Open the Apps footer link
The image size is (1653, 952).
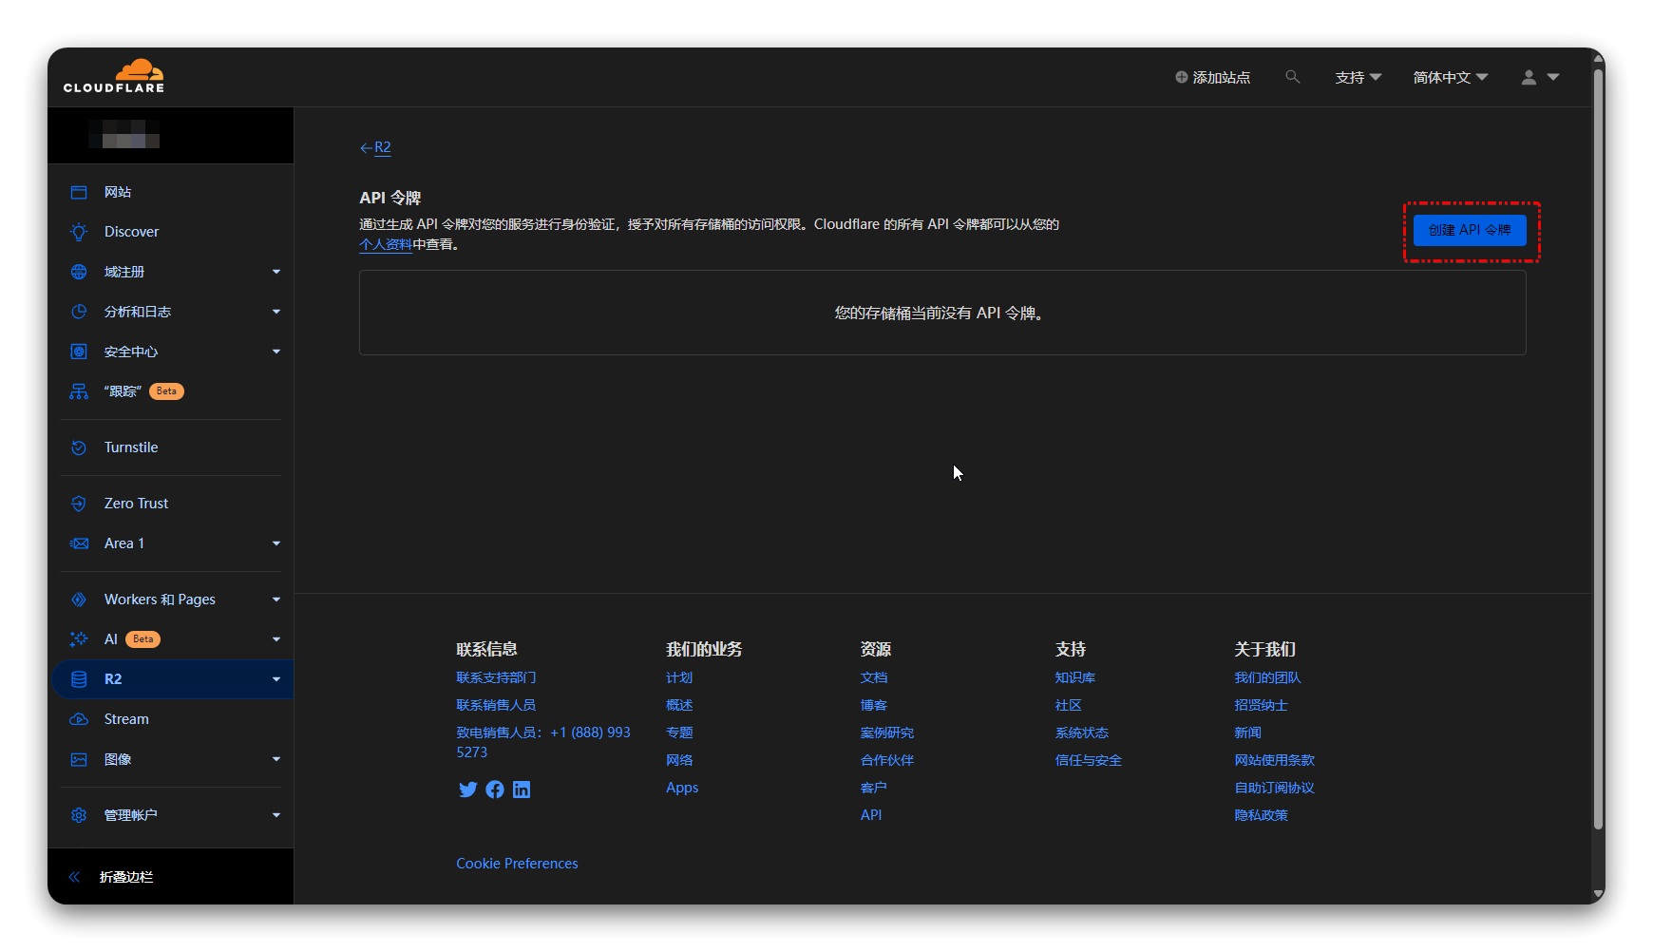pyautogui.click(x=682, y=788)
